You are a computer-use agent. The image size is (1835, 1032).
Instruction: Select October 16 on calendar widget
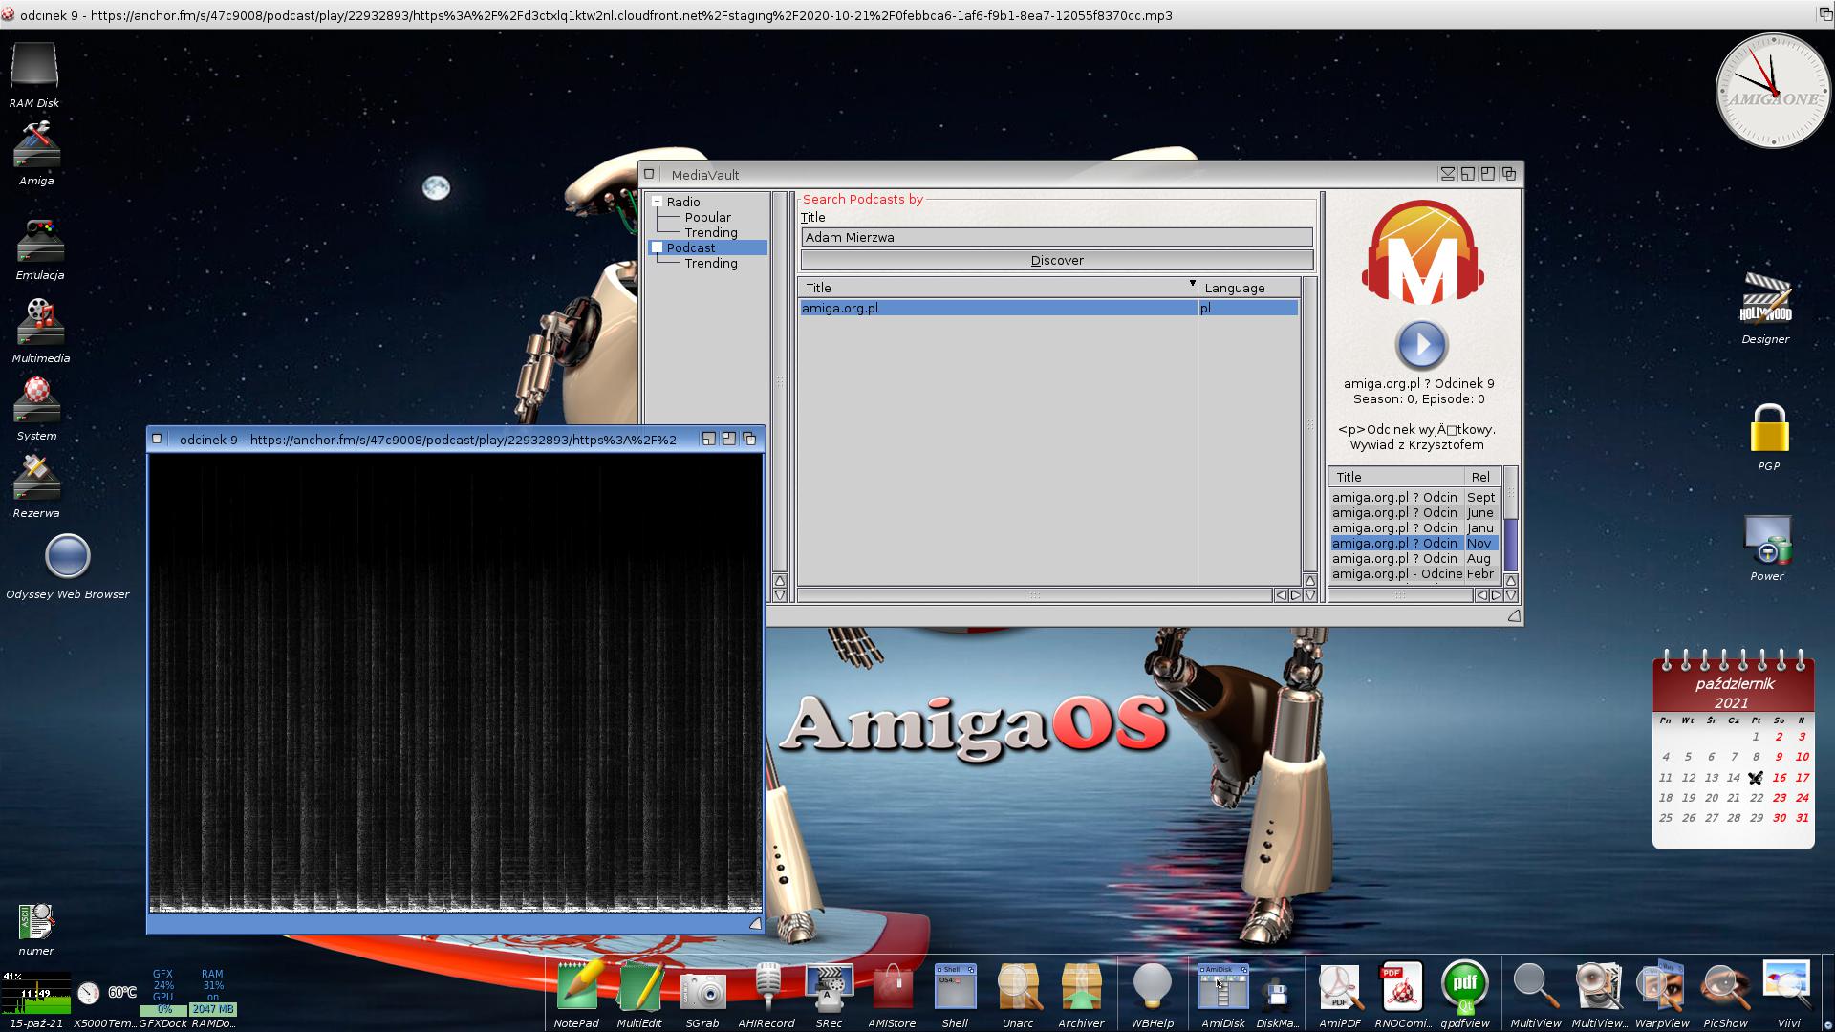pos(1779,777)
